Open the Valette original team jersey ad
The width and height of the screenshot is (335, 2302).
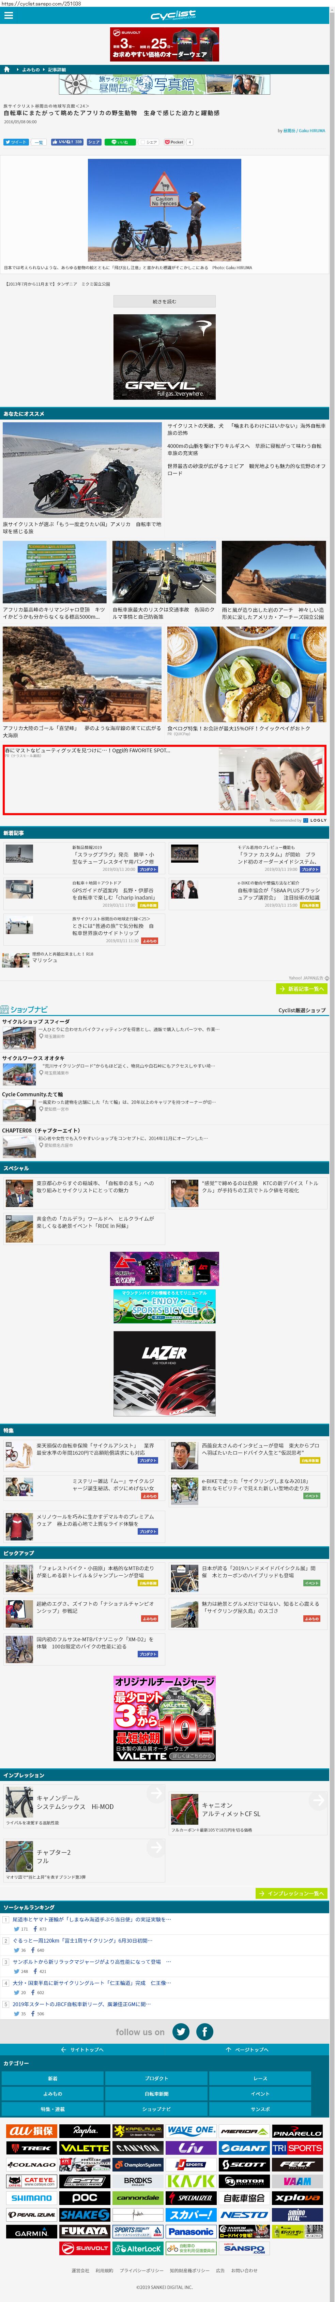164,1718
